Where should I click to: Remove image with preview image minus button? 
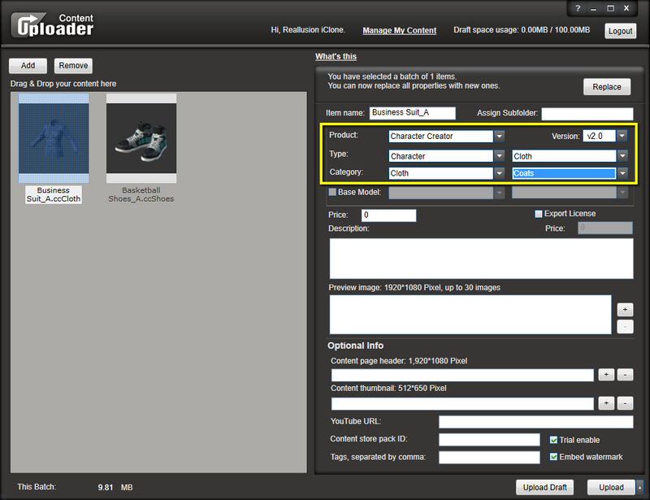(625, 327)
